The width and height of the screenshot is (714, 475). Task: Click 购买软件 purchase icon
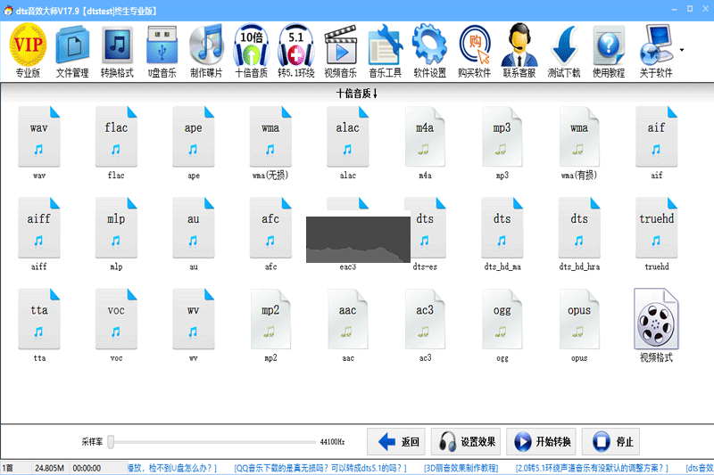[x=474, y=51]
